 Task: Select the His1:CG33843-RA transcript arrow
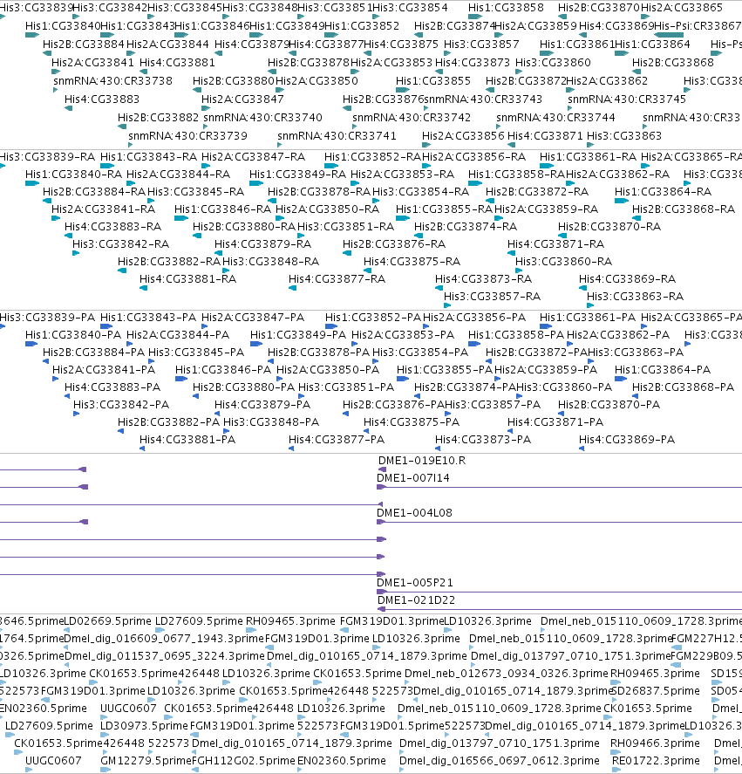pos(107,167)
